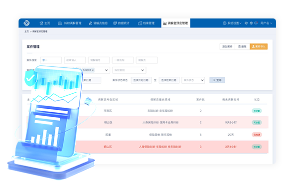Click the first 案件搜索 input field
The width and height of the screenshot is (284, 187).
click(x=51, y=60)
